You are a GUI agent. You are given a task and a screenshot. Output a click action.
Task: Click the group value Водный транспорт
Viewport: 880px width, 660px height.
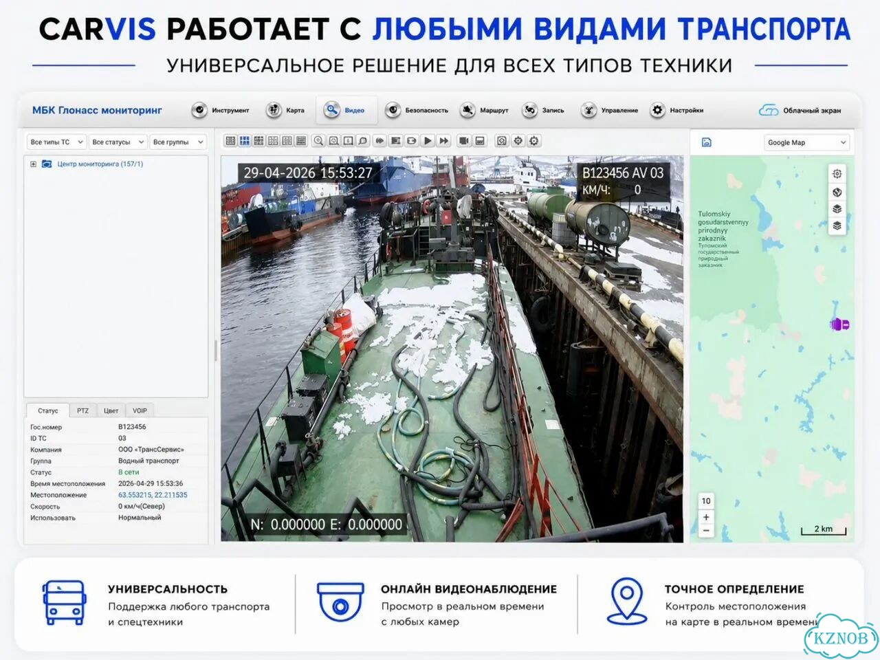point(148,461)
